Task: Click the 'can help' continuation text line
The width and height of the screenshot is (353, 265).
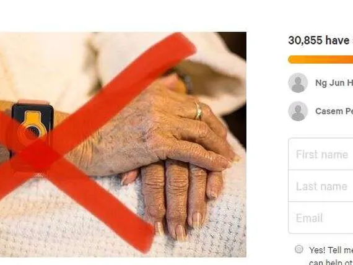Action: (331, 262)
